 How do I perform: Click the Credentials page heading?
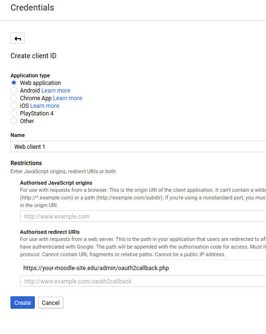(x=32, y=8)
